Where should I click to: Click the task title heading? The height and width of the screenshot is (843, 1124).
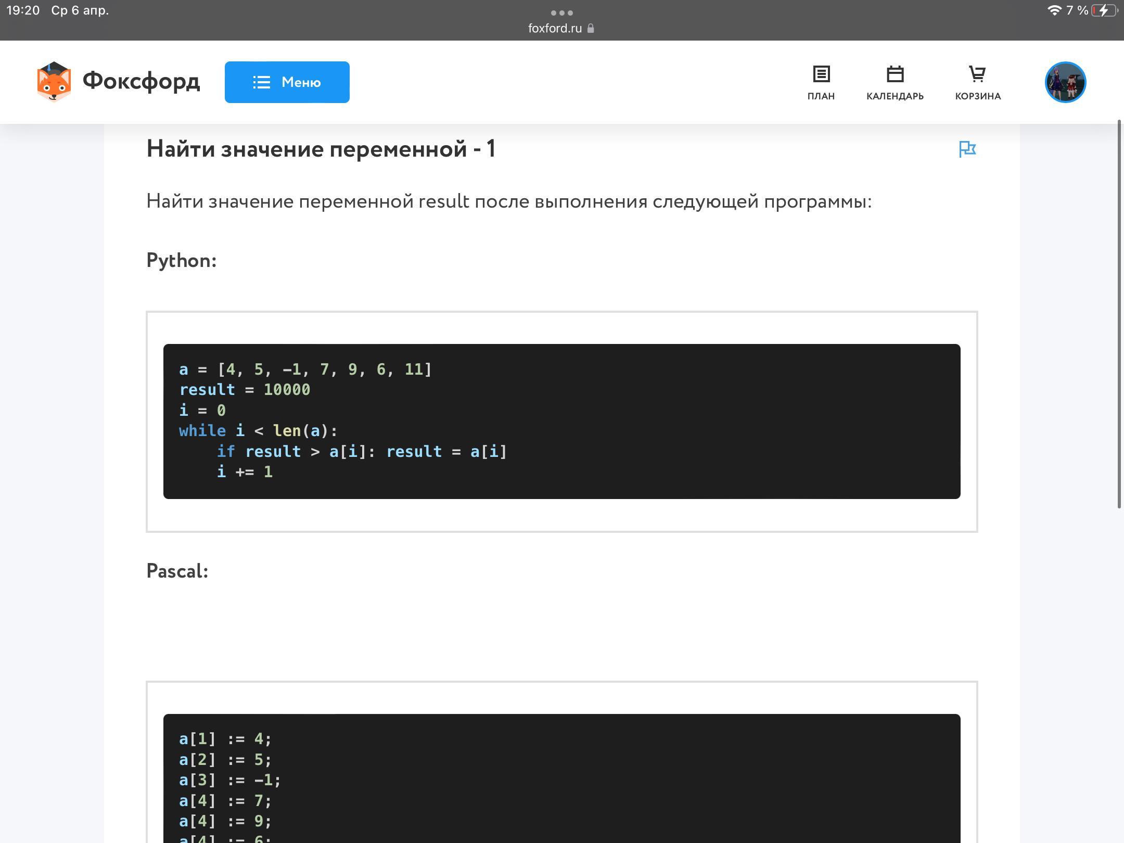click(x=321, y=149)
